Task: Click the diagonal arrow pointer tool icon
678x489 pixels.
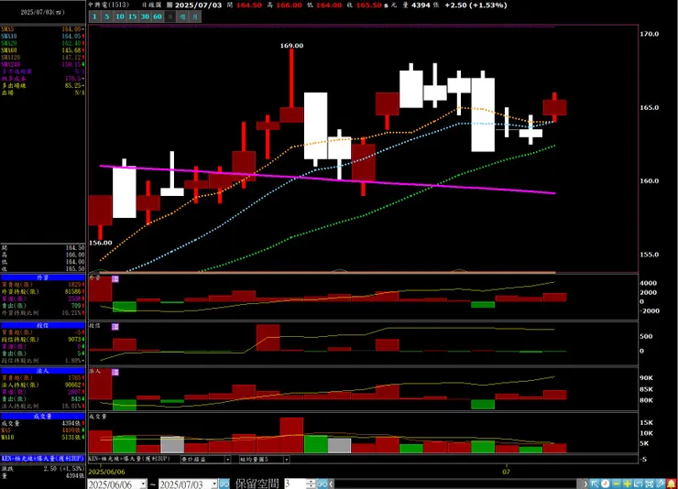Action: (595, 484)
